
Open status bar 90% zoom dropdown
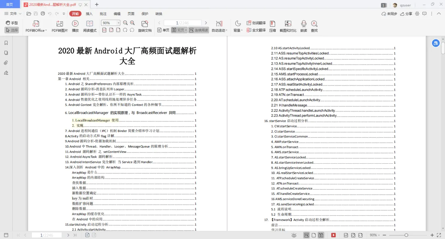click(374, 235)
